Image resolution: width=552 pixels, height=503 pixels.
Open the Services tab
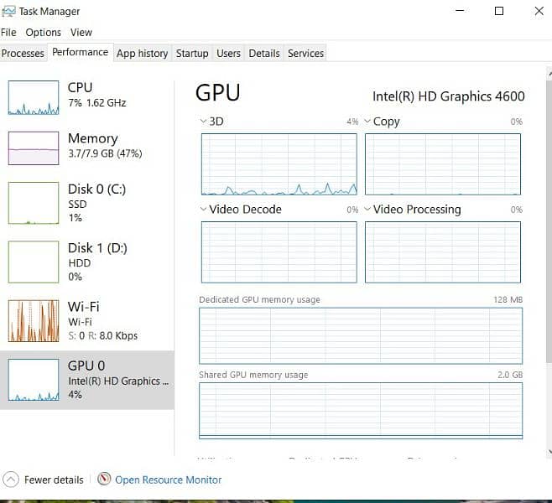(305, 53)
